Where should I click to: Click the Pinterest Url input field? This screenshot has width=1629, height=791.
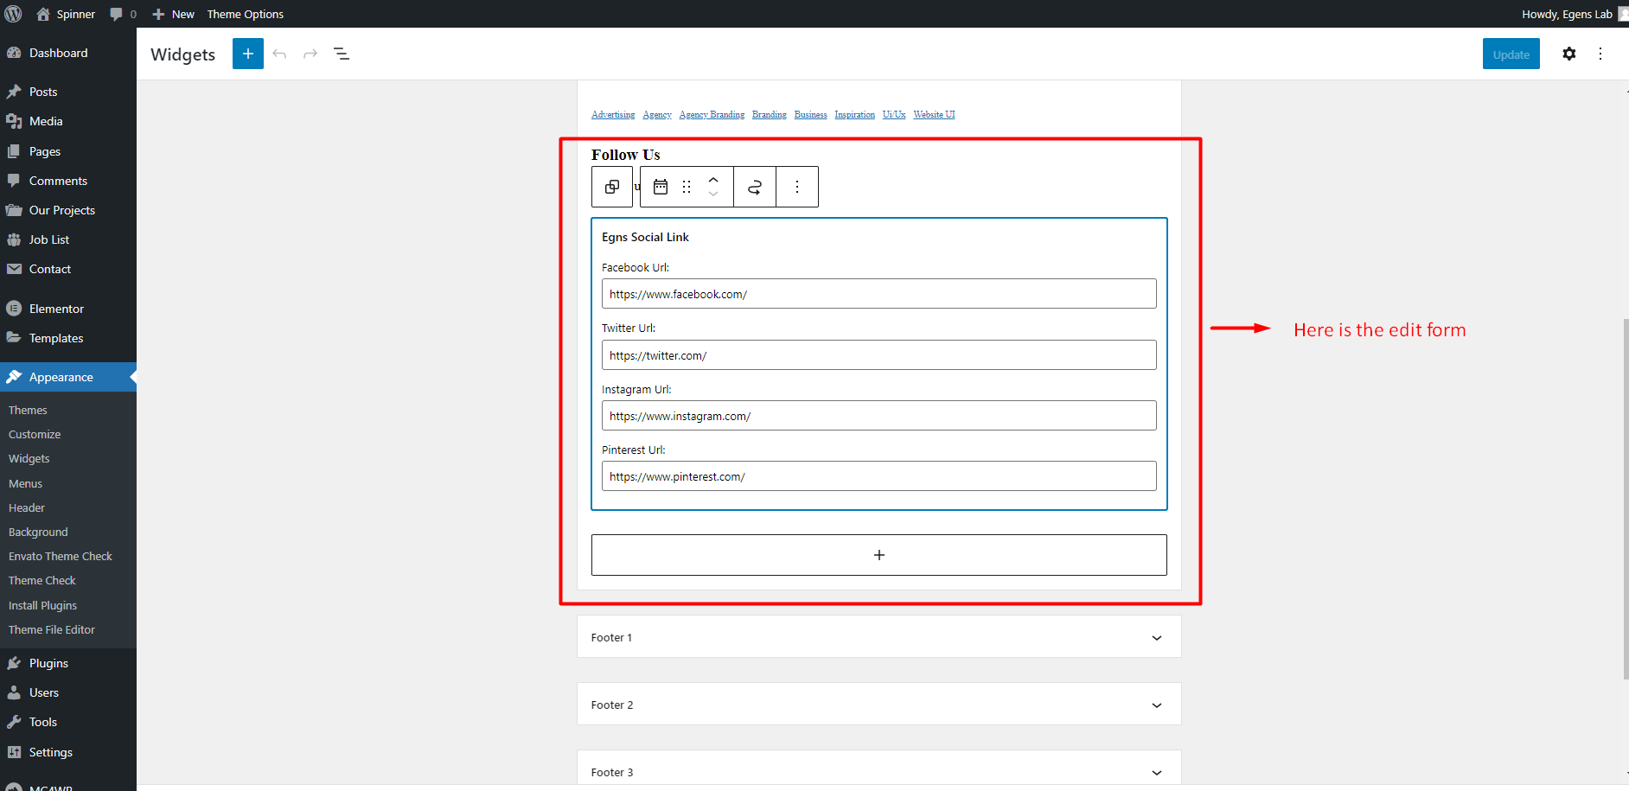pos(878,476)
